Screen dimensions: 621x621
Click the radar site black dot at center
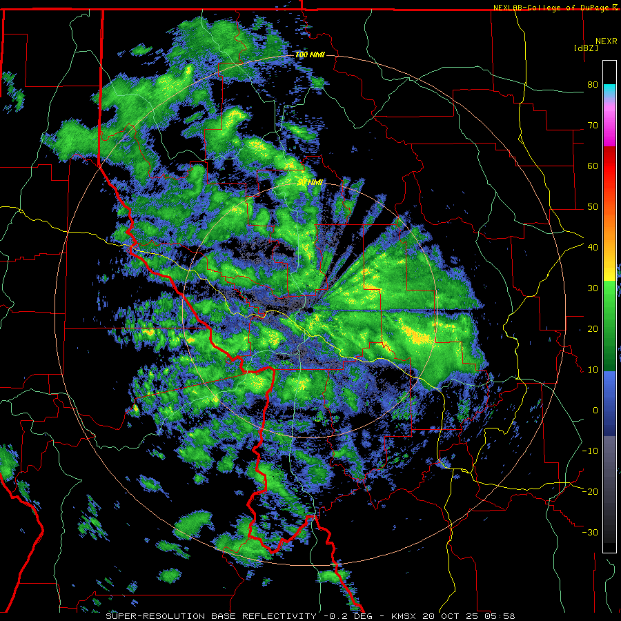(310, 310)
